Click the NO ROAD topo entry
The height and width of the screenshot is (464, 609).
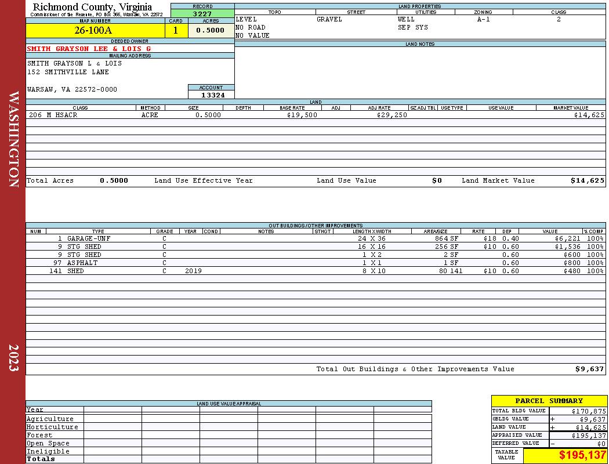tap(251, 28)
